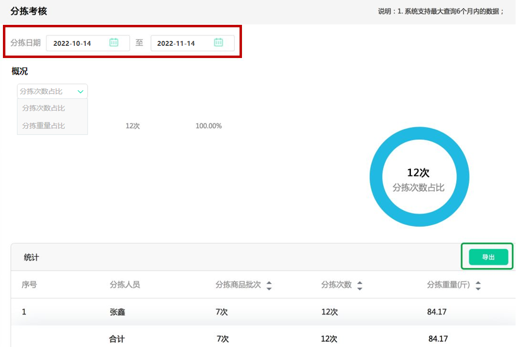Click the 概况 section heading
Viewport: 518px width, 347px height.
(x=18, y=71)
